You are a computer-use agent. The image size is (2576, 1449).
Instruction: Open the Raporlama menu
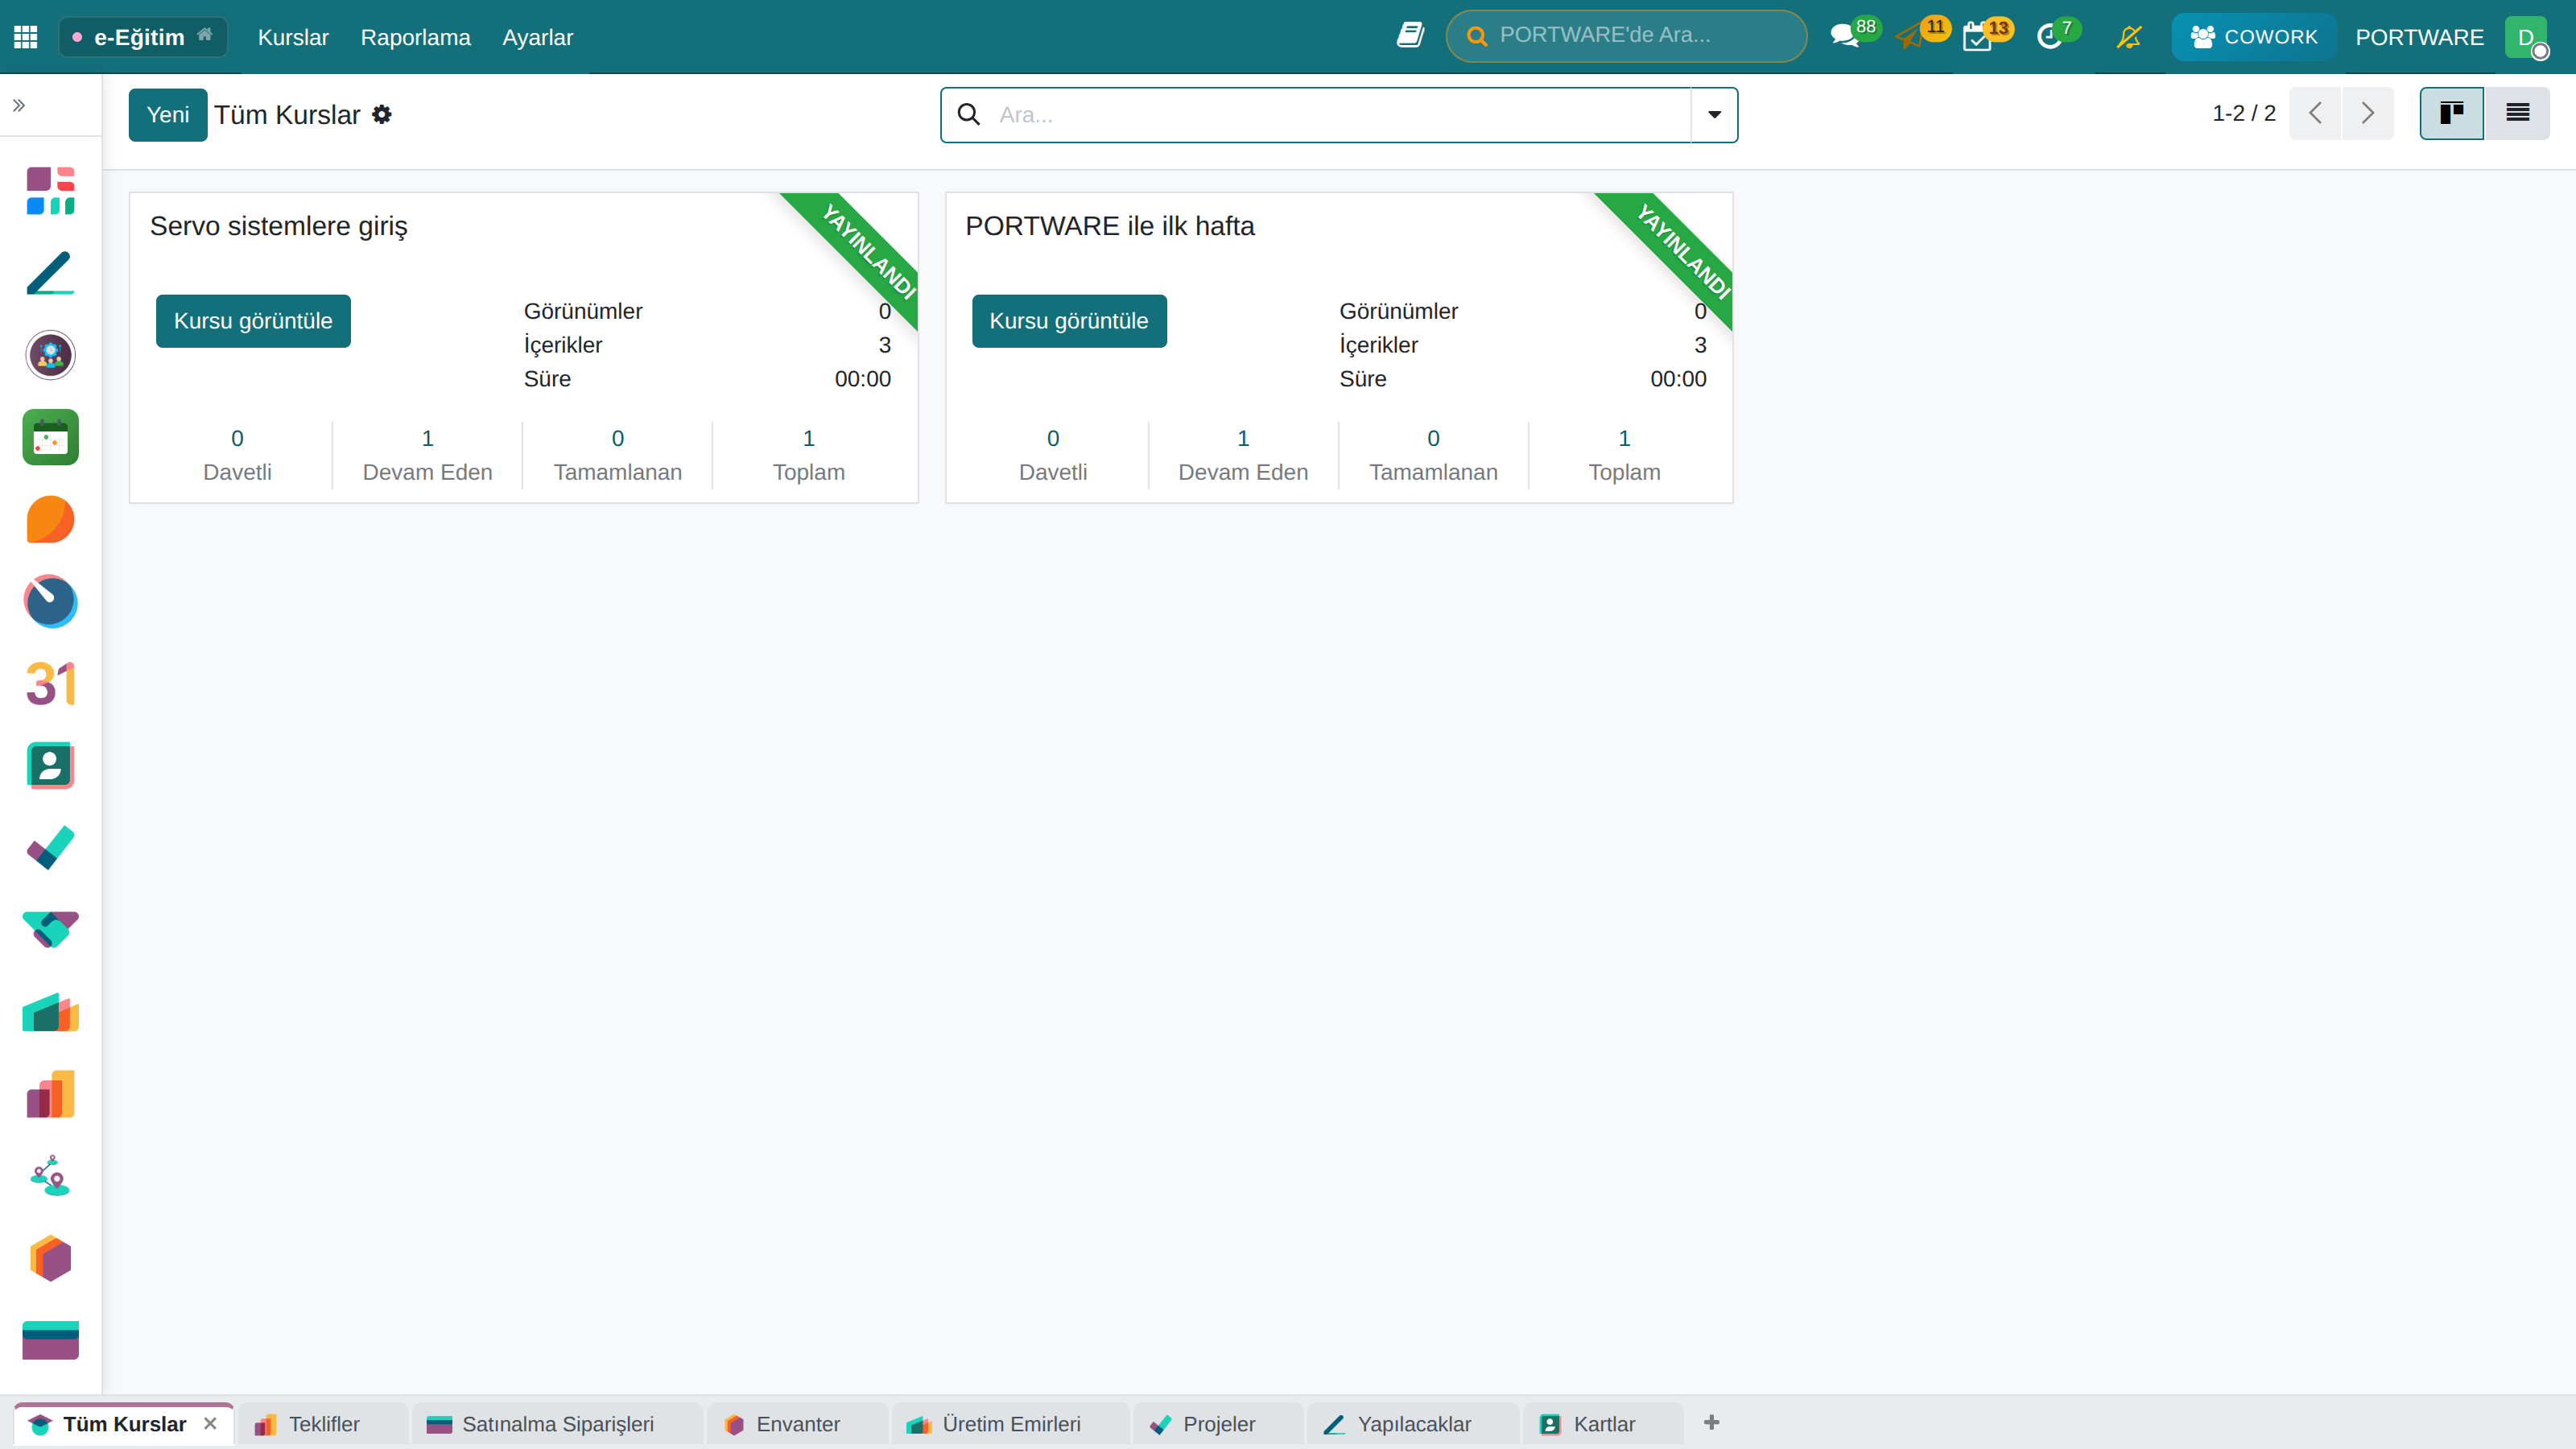pyautogui.click(x=415, y=37)
